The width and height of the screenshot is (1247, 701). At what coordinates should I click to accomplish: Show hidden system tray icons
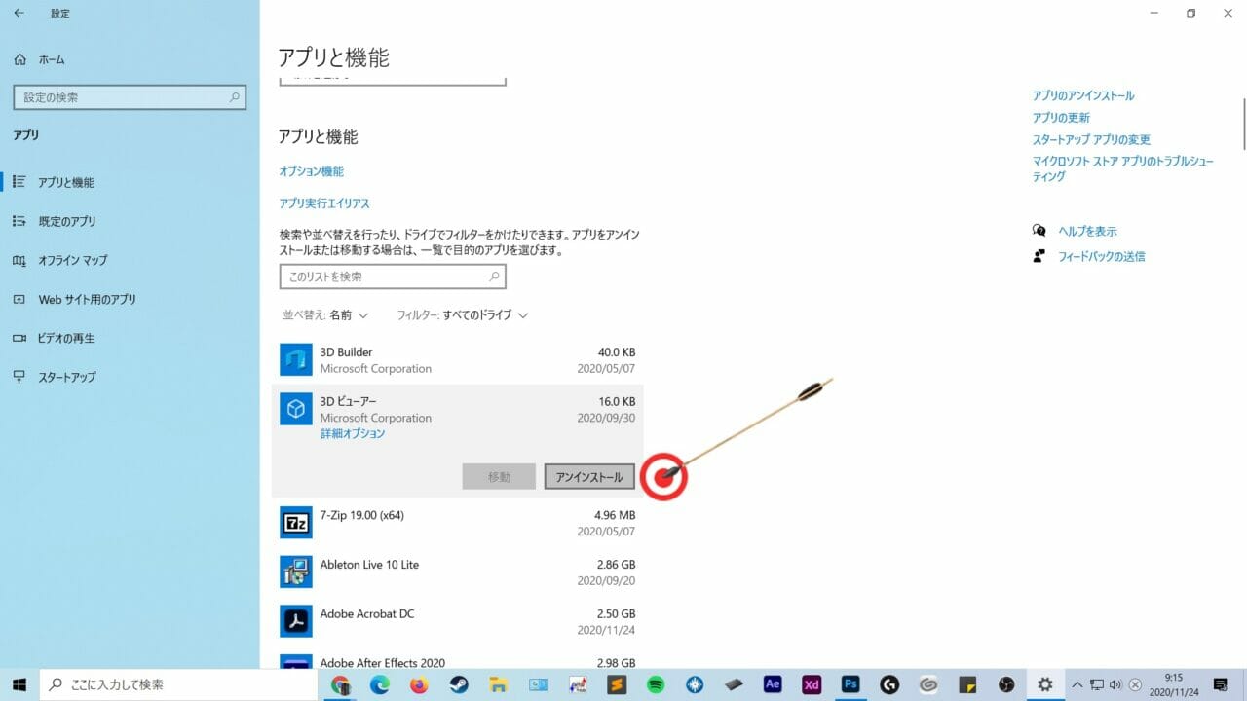tap(1077, 684)
